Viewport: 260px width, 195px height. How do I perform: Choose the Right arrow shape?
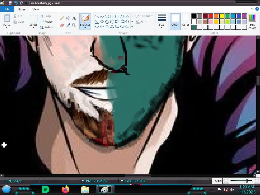pos(117,22)
